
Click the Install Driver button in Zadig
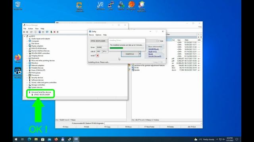(130, 54)
